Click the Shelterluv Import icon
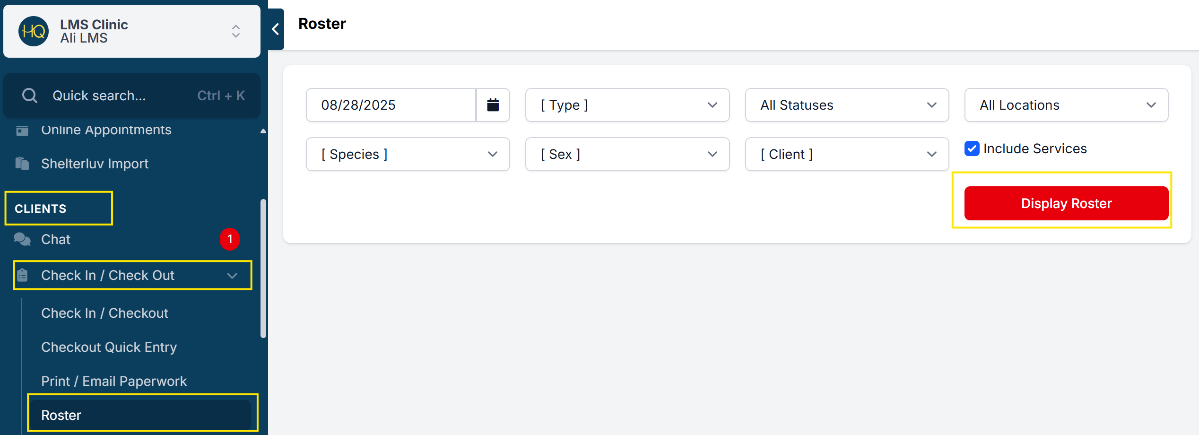Screen dimensions: 1199x435 [x=22, y=164]
